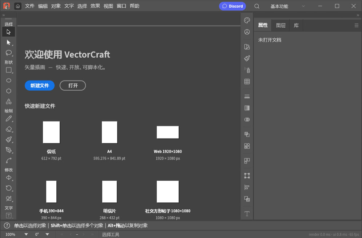
Task: Open the 窗口 menu
Action: [x=122, y=6]
